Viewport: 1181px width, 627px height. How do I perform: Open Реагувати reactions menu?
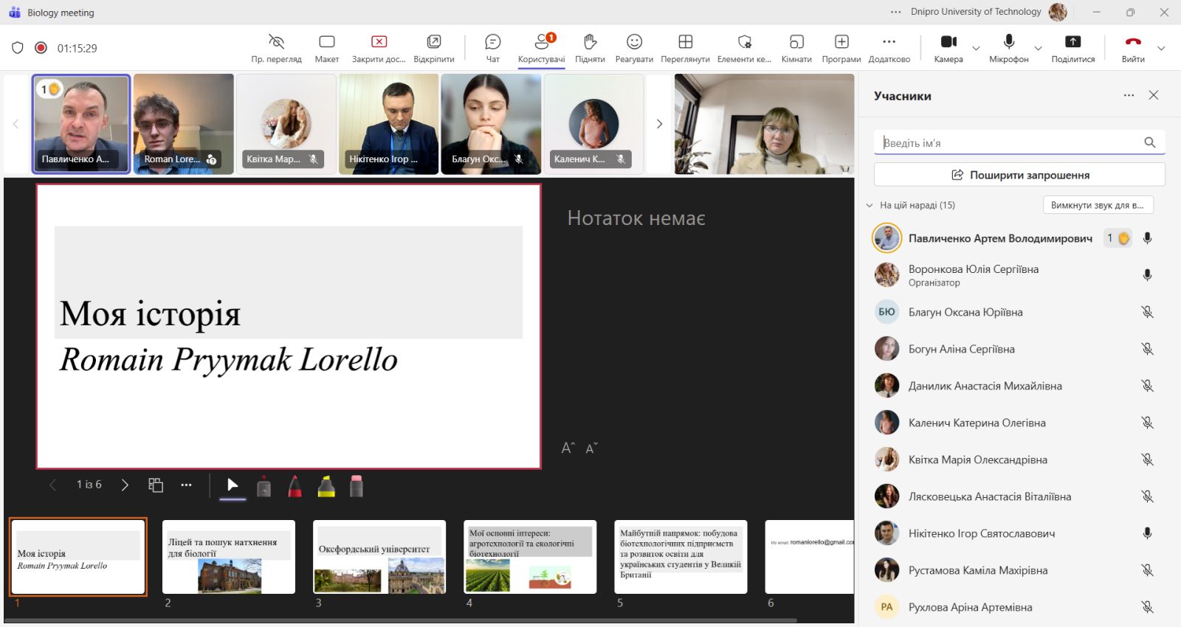pos(634,48)
